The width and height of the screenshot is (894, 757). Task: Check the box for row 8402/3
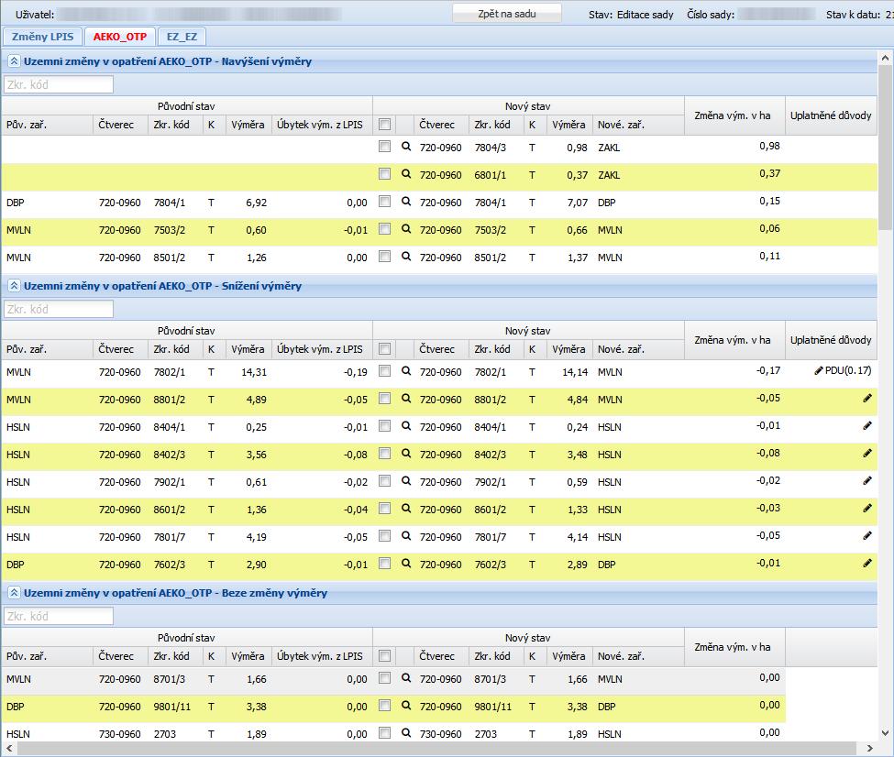pos(385,454)
